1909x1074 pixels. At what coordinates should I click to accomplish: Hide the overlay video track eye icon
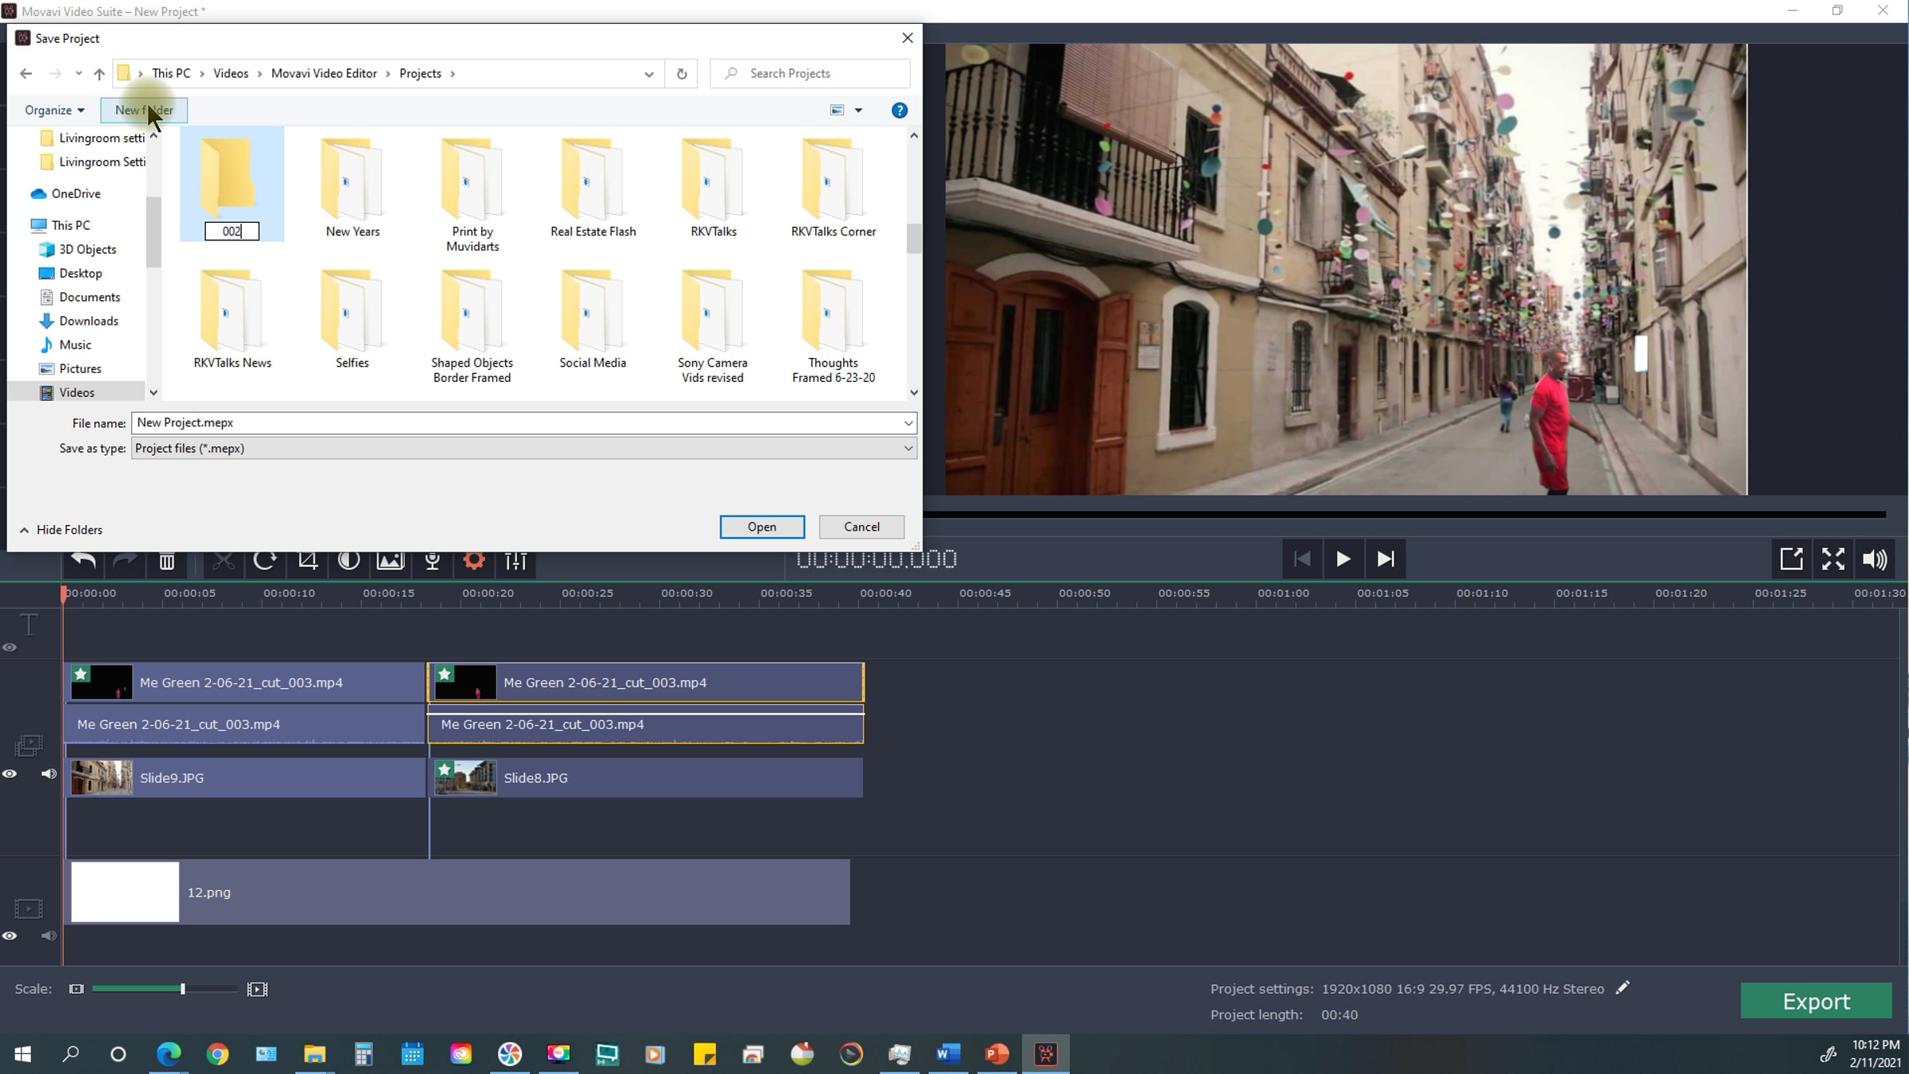[x=10, y=774]
